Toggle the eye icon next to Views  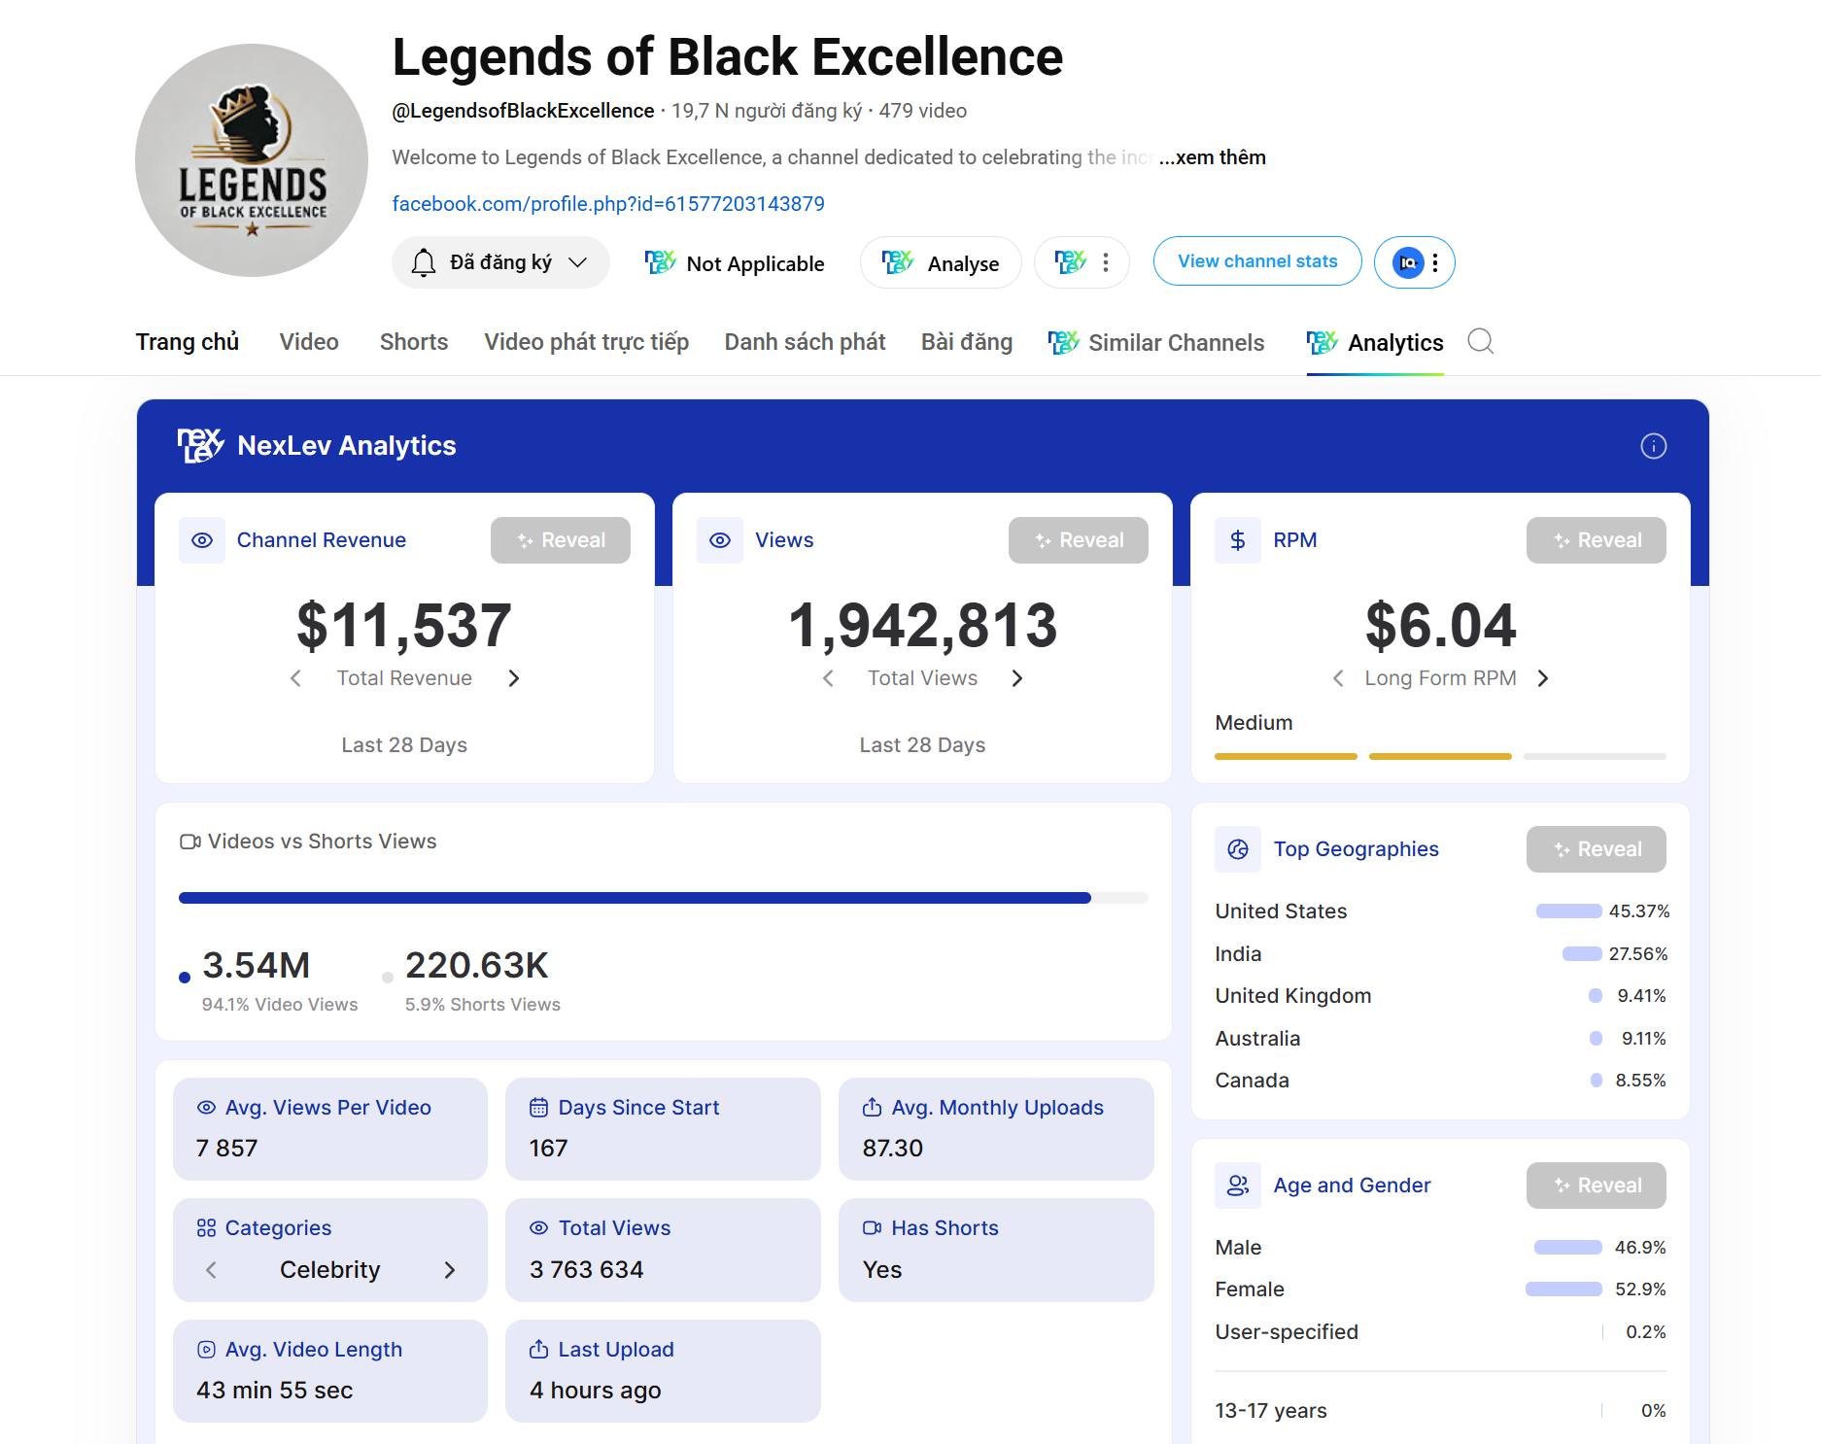(x=720, y=540)
